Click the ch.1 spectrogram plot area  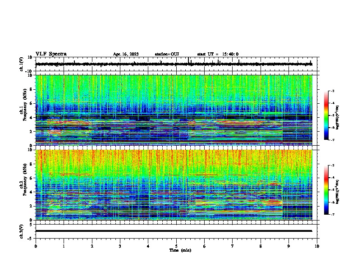click(174, 110)
